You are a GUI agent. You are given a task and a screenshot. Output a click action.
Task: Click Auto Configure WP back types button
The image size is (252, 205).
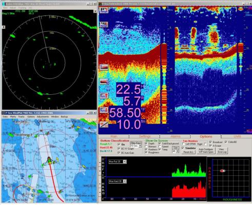[x=206, y=151]
